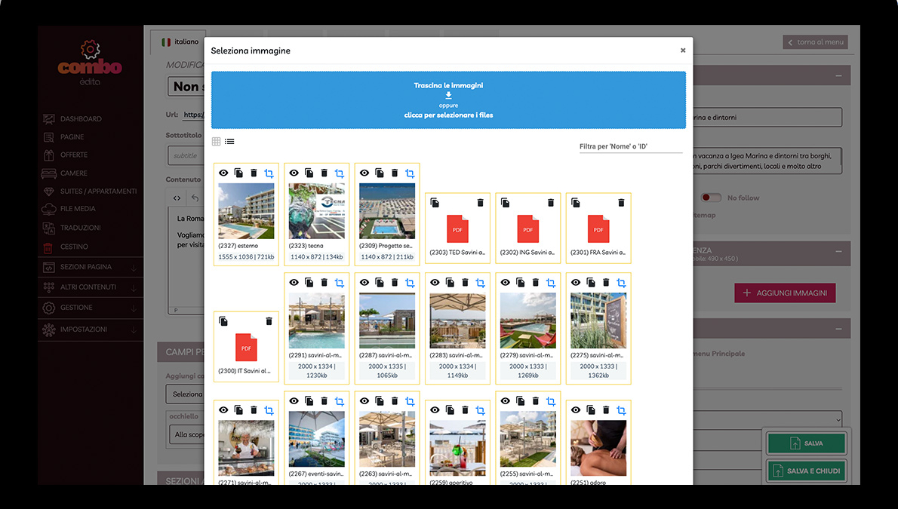Image resolution: width=898 pixels, height=509 pixels.
Task: Copy the (2255) savini image
Action: [x=520, y=400]
